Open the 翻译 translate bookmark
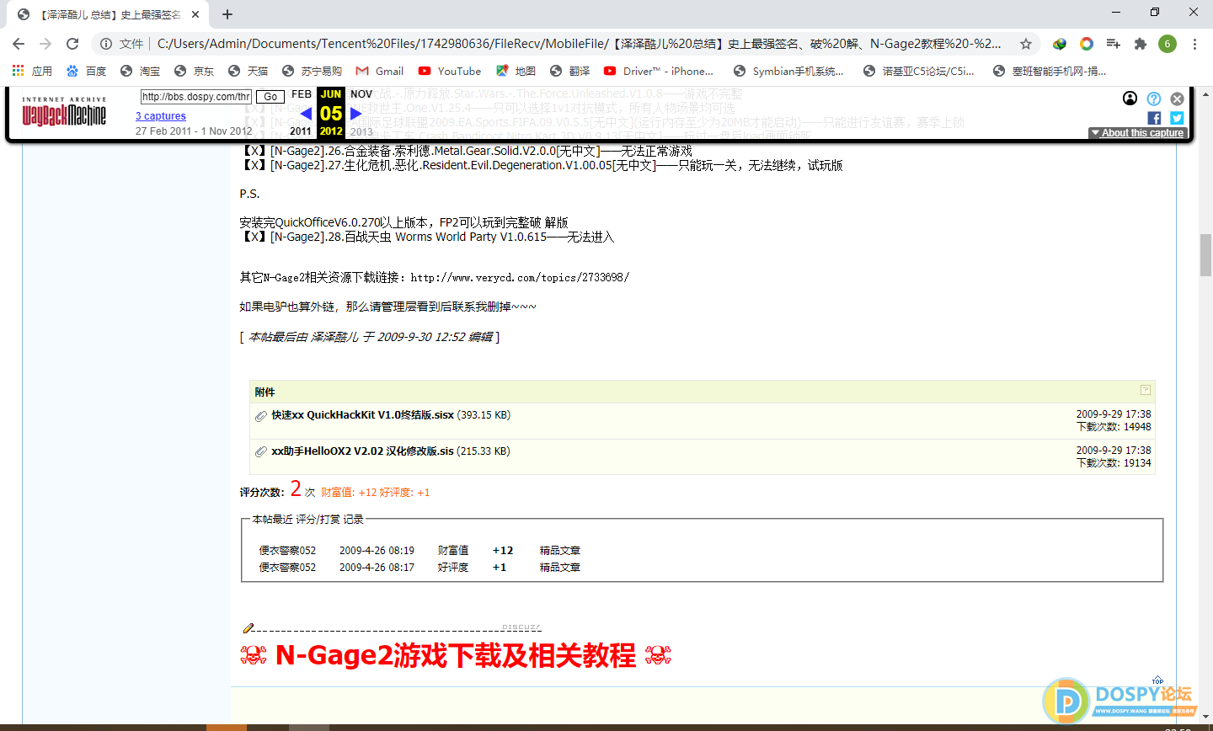 click(x=570, y=71)
